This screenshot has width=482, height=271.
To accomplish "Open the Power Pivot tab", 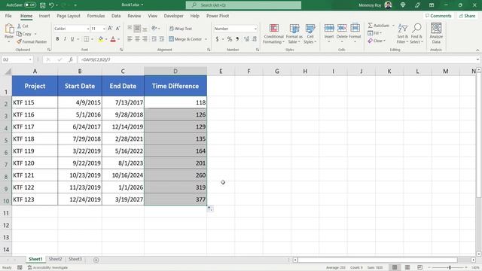I will tap(218, 16).
